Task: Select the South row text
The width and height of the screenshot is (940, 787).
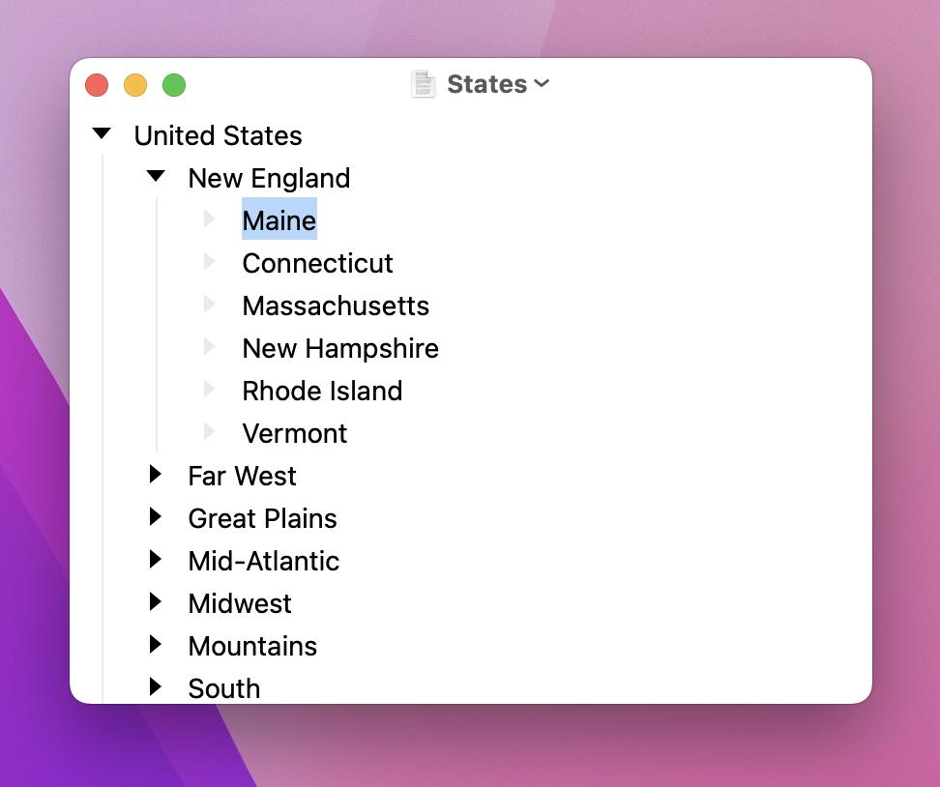Action: point(224,688)
